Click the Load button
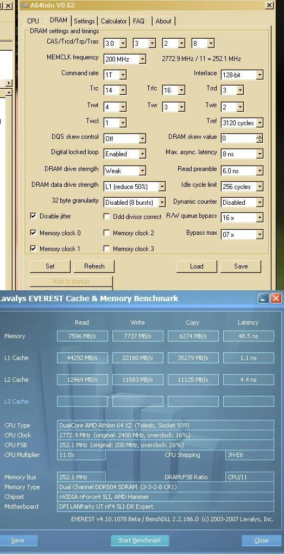This screenshot has height=555, width=284. coord(197,266)
